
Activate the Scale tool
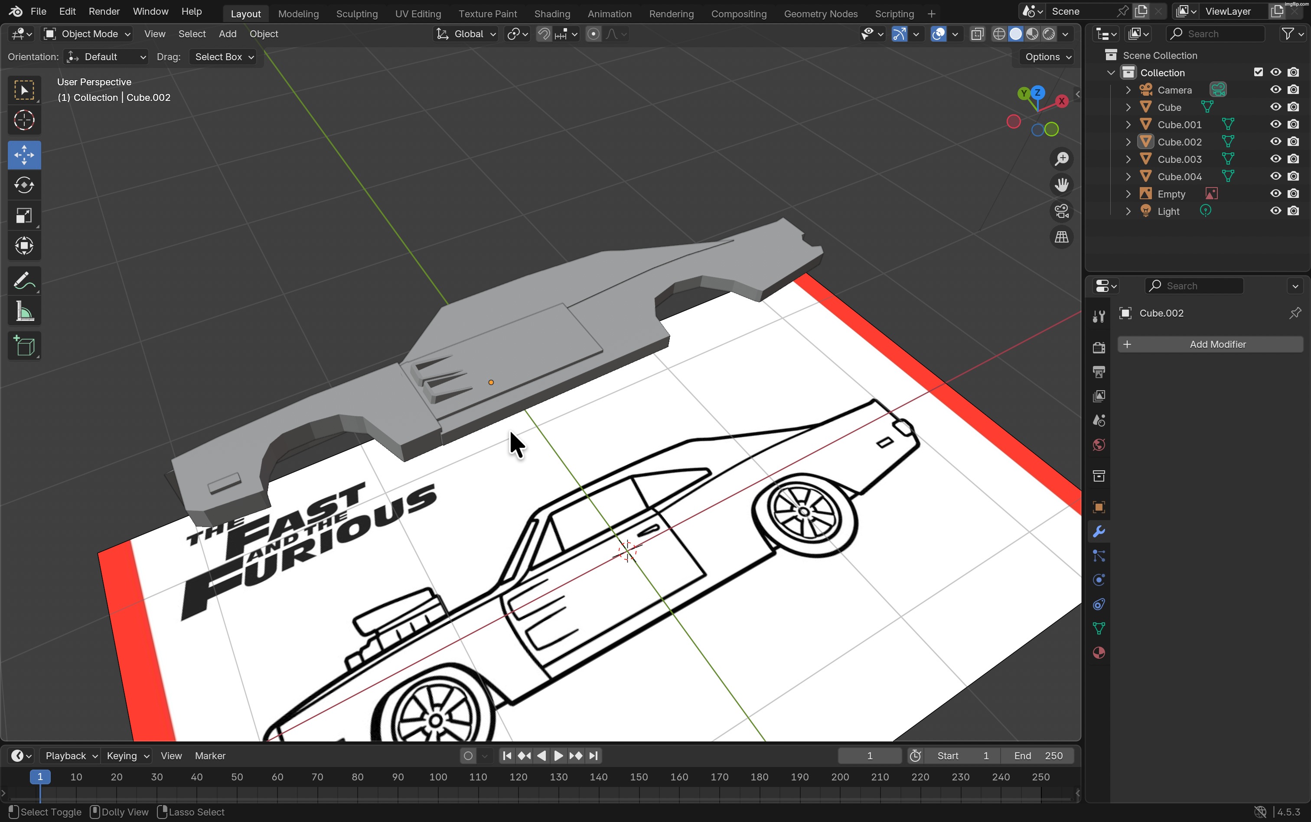point(24,216)
